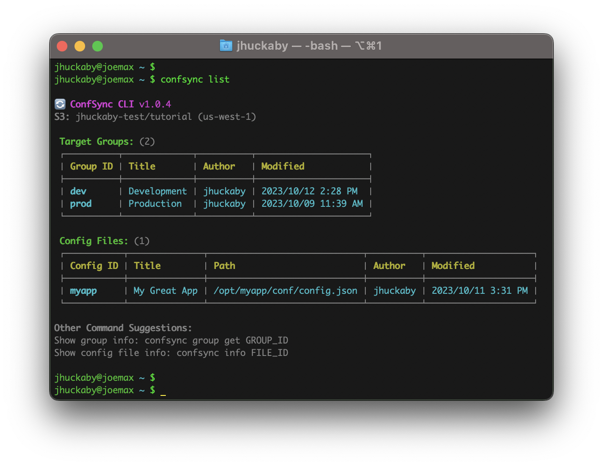Click the 'Author' header in Config Files table

(x=389, y=266)
